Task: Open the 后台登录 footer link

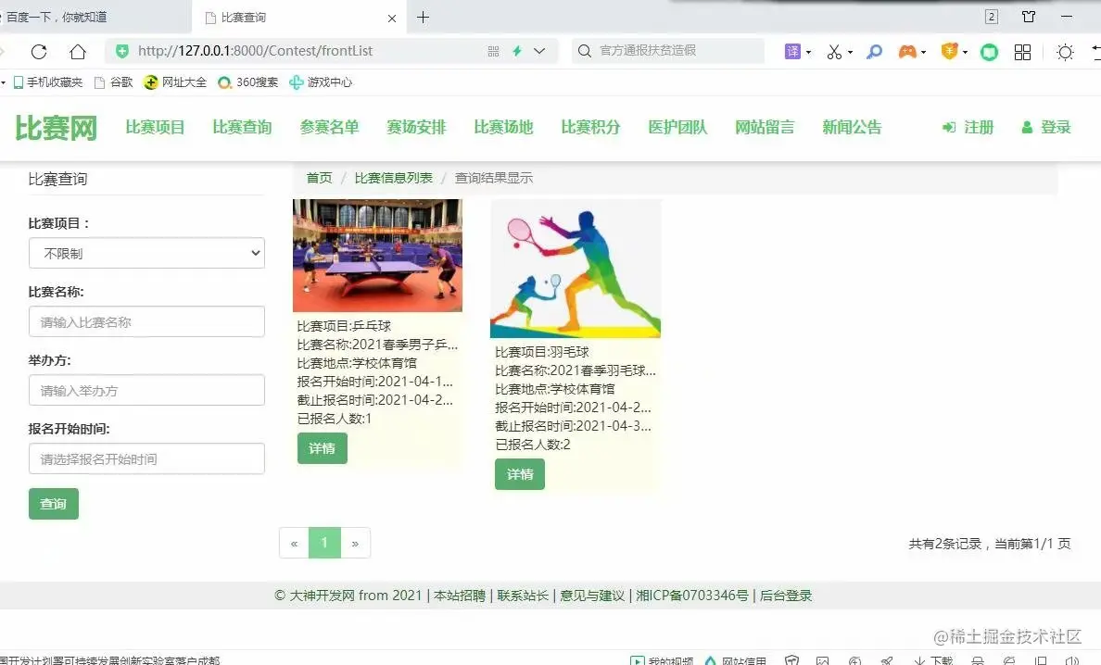Action: (x=786, y=596)
